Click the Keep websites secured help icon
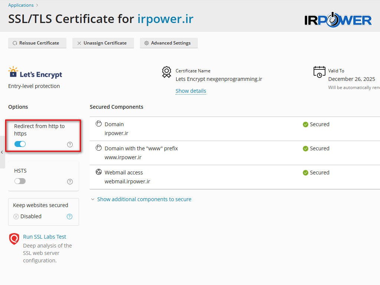 [x=69, y=216]
